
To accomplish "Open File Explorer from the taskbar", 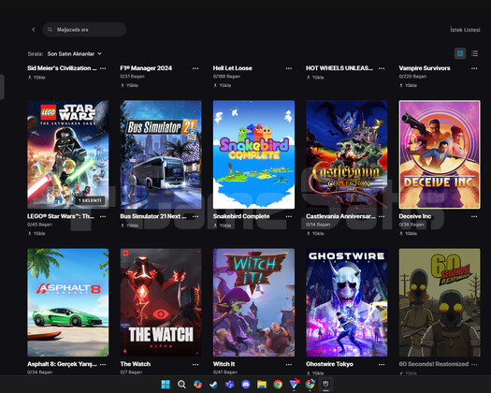I will (262, 385).
